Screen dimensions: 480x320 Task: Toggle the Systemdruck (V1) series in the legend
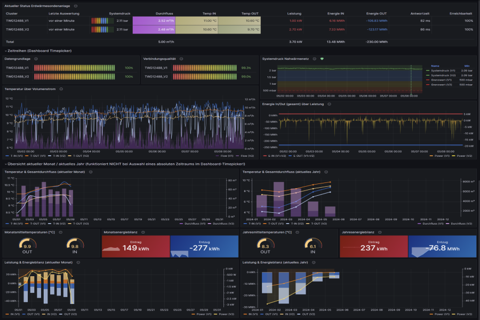point(442,70)
